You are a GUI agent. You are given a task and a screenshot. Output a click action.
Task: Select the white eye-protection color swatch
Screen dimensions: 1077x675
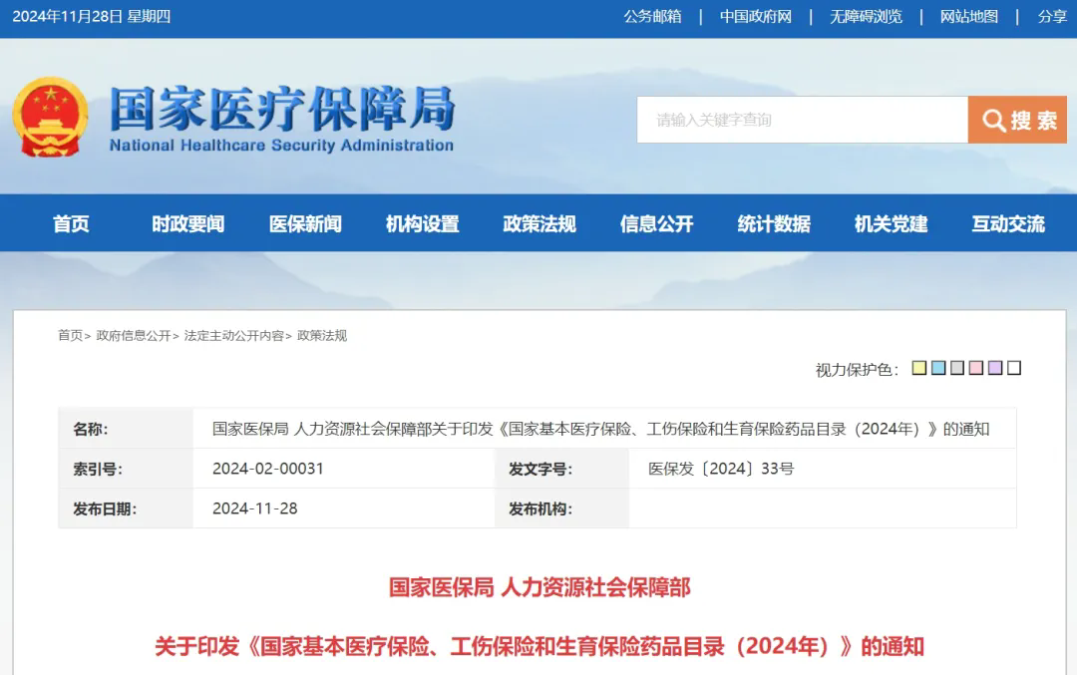click(1014, 368)
